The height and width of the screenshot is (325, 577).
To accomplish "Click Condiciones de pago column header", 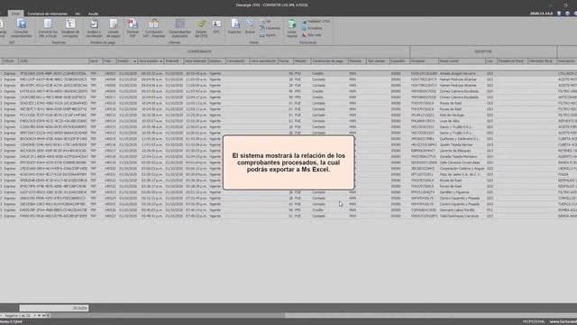I will [x=329, y=61].
